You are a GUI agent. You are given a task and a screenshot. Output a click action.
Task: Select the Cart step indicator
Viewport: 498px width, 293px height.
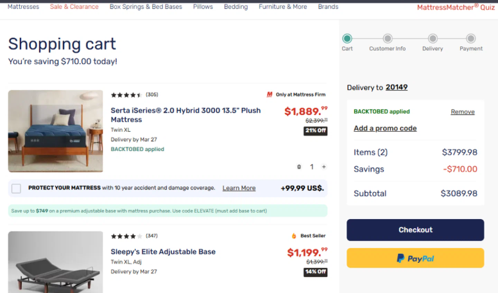pyautogui.click(x=347, y=39)
